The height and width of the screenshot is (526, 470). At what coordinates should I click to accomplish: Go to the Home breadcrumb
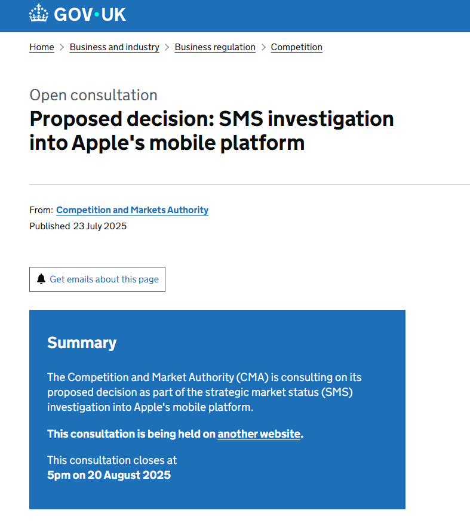42,47
